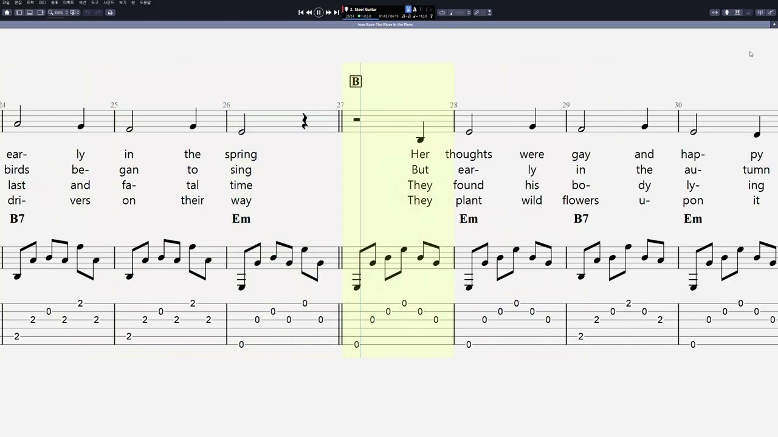Viewport: 778px width, 437px height.
Task: Rewind to the previous bar
Action: (x=309, y=12)
